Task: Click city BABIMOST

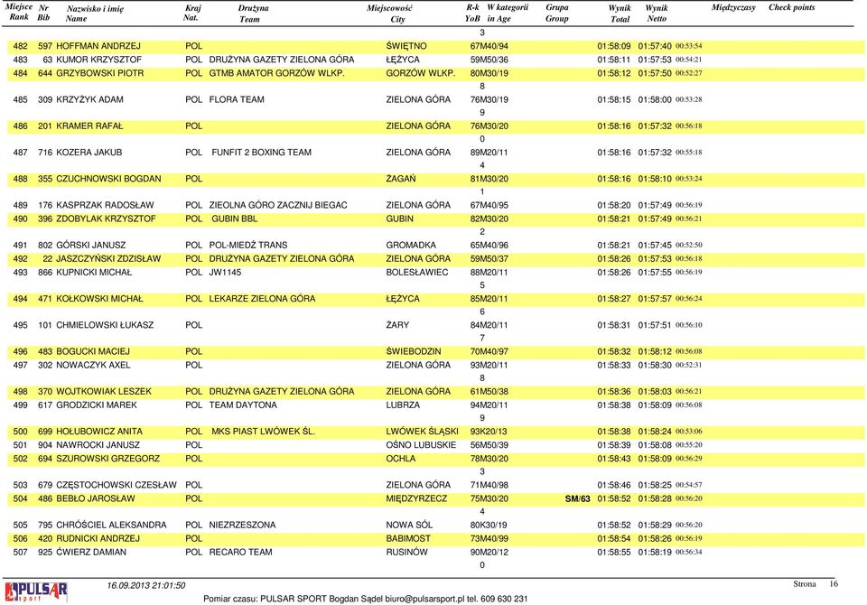Action: click(408, 539)
